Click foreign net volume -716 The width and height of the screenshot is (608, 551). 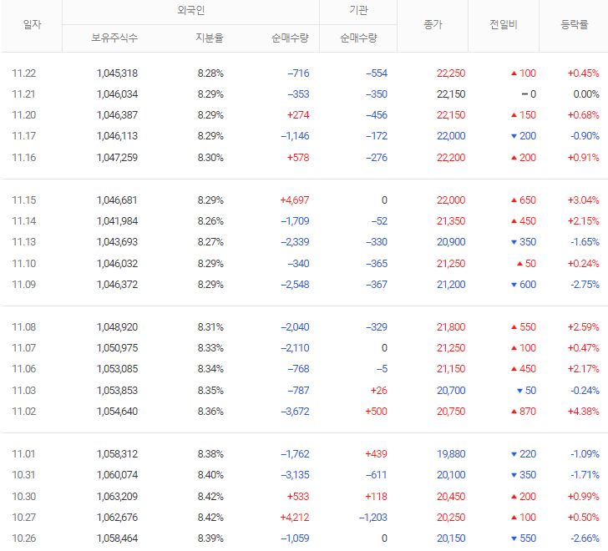[x=298, y=73]
